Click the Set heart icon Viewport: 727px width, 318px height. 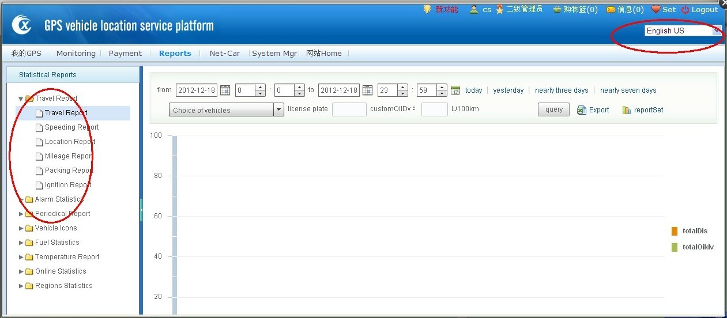coord(656,10)
